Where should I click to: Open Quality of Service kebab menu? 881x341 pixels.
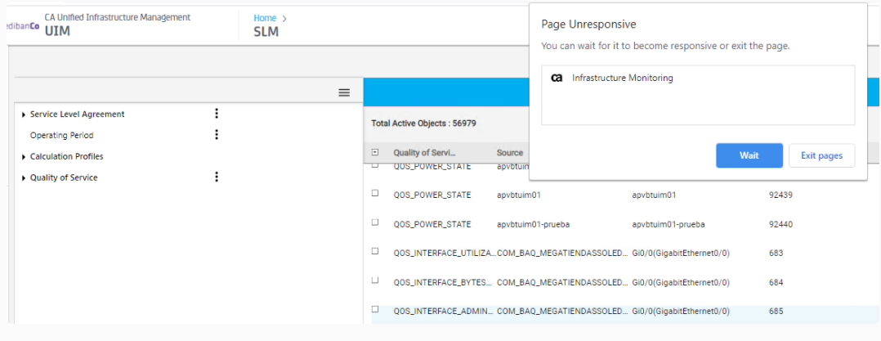coord(217,177)
